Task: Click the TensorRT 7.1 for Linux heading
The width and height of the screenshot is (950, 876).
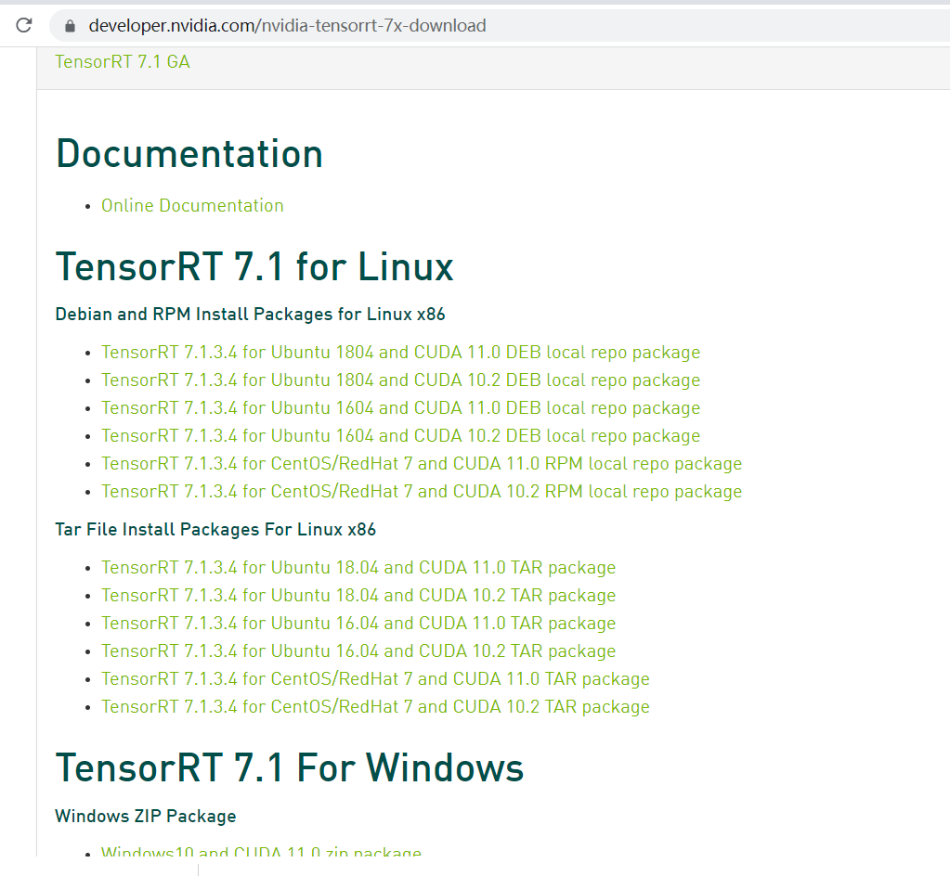Action: (254, 267)
